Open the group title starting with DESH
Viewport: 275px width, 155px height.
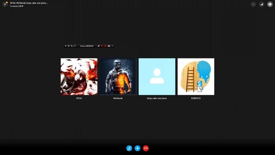tap(29, 3)
